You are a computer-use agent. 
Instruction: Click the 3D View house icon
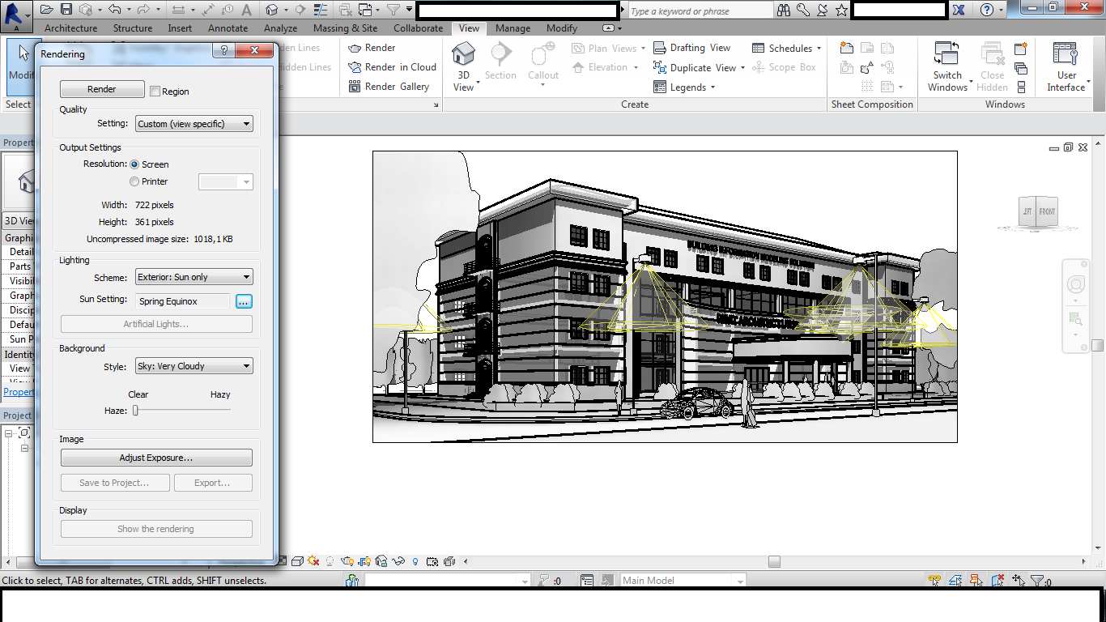[x=463, y=55]
